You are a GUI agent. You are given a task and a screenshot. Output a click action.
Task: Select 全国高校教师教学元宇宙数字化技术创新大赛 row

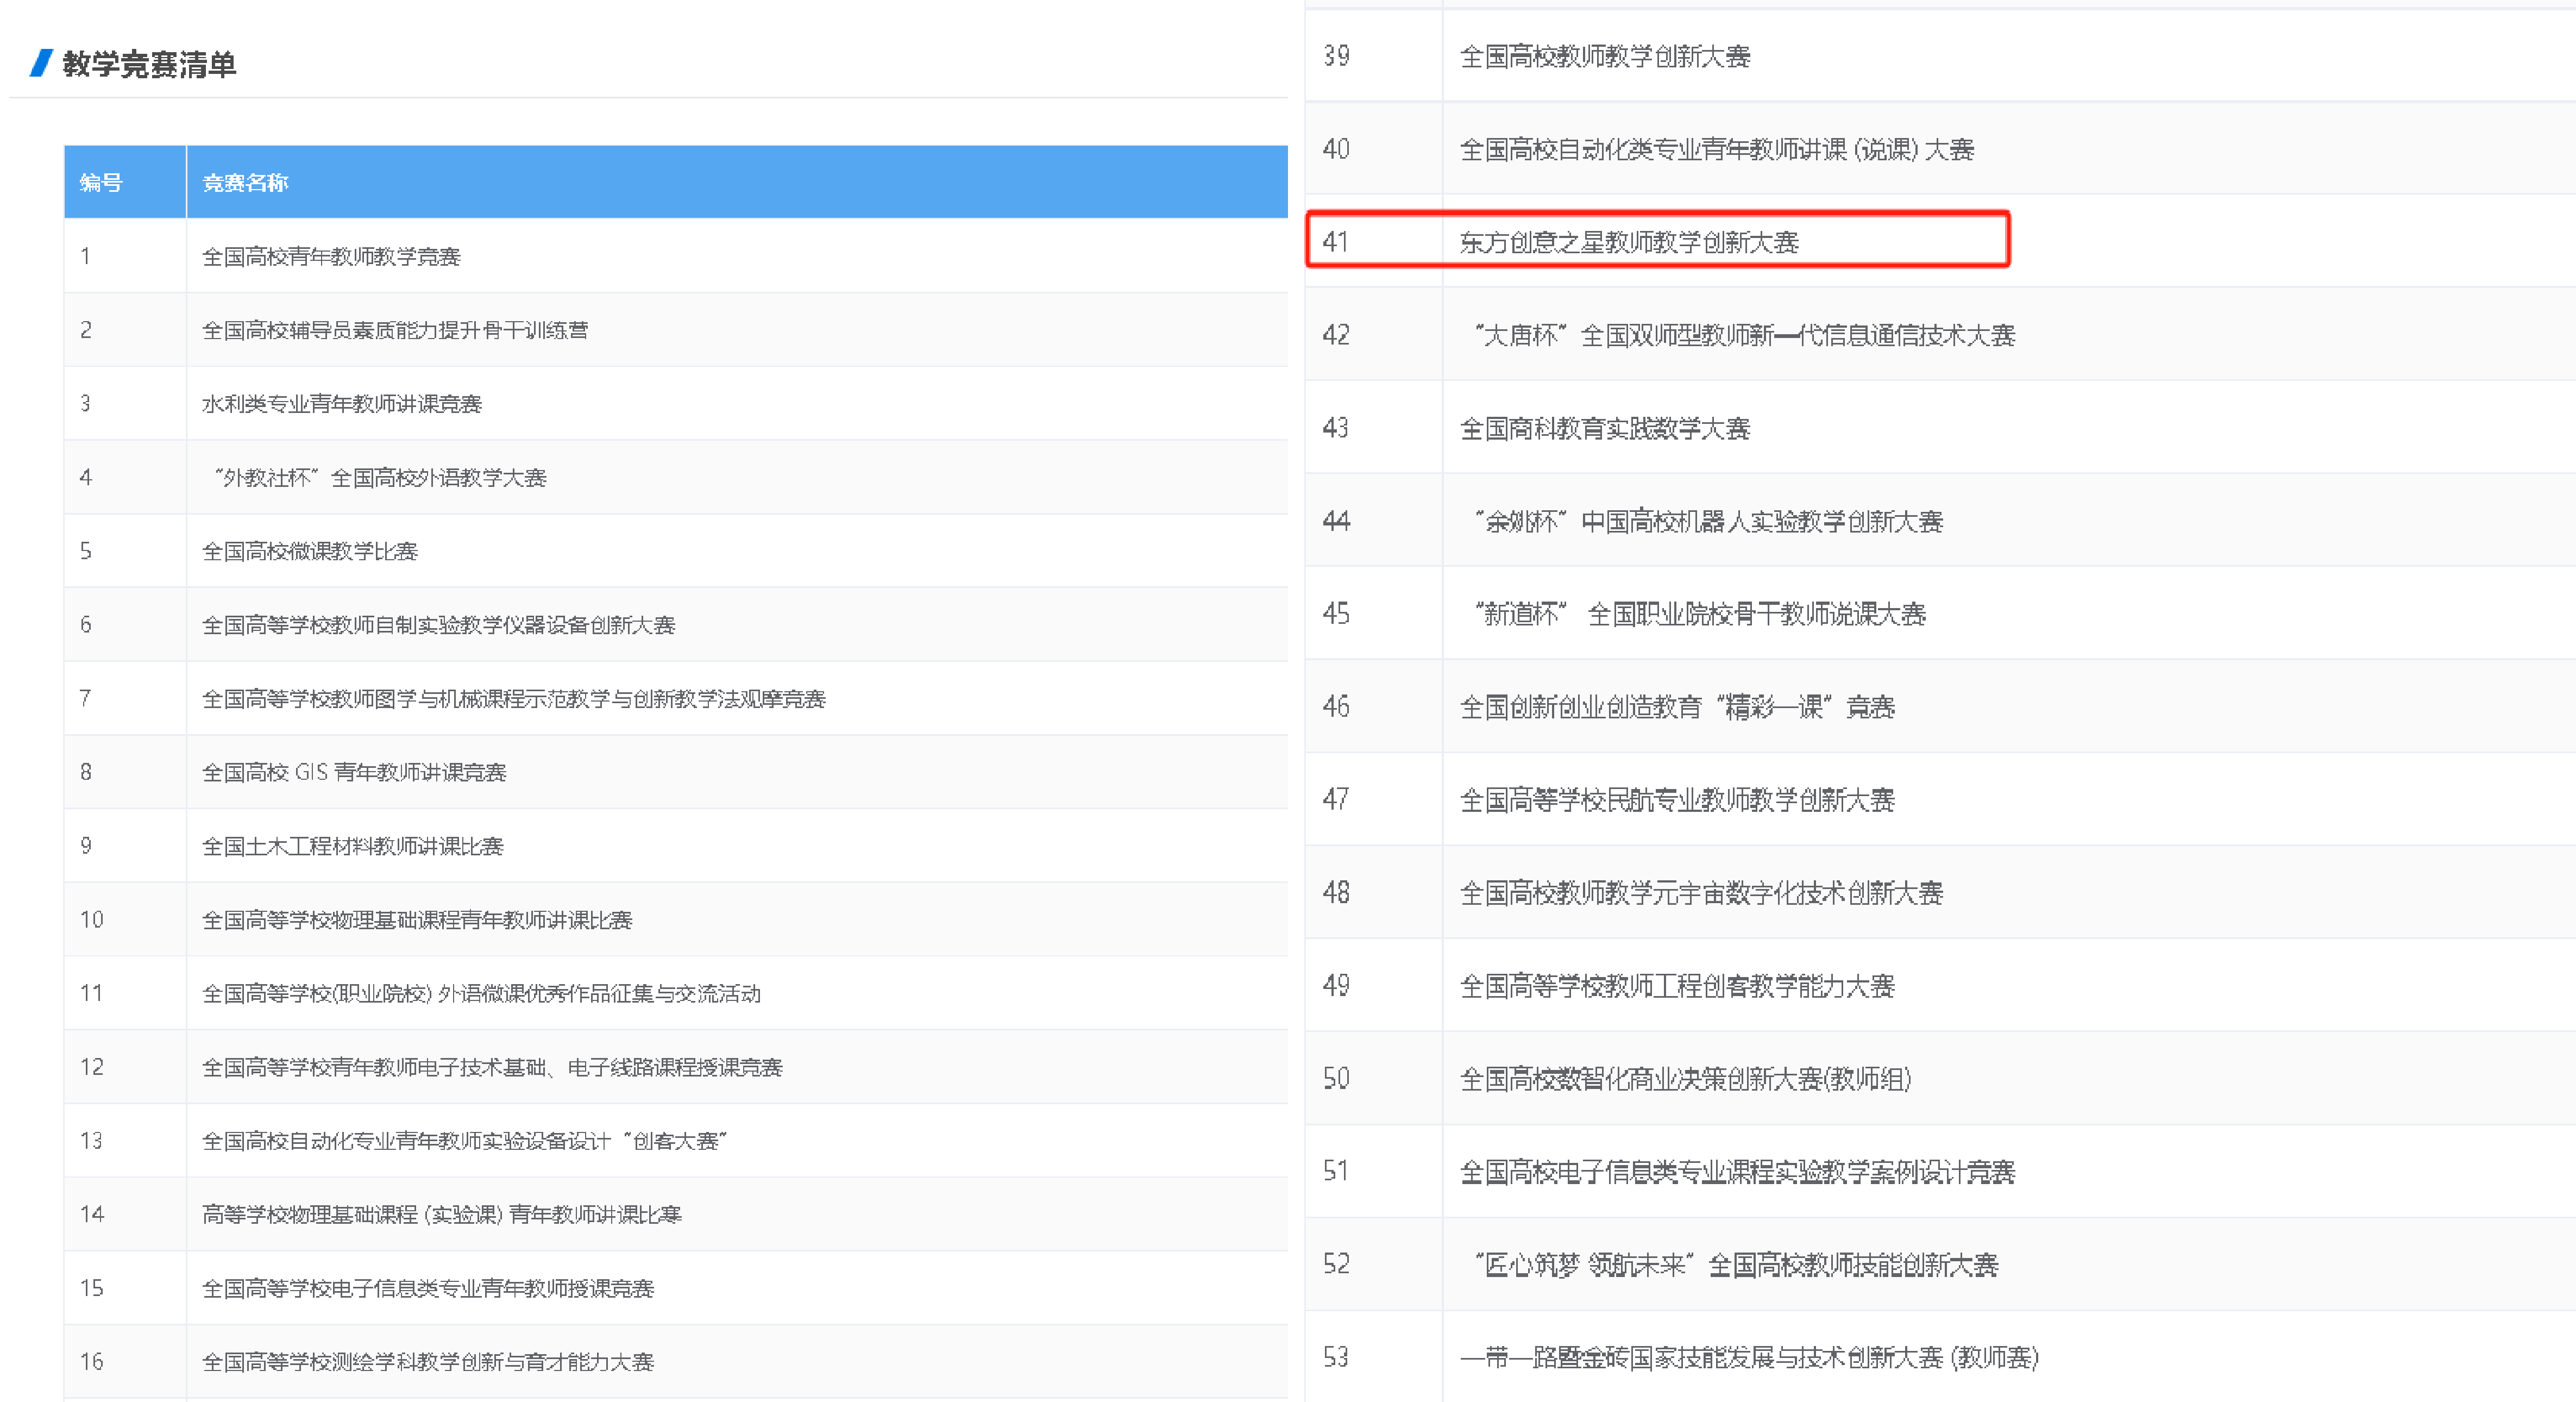point(1701,893)
